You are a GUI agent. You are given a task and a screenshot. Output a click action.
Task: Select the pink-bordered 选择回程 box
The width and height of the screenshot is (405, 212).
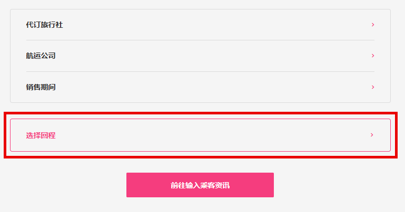point(201,135)
